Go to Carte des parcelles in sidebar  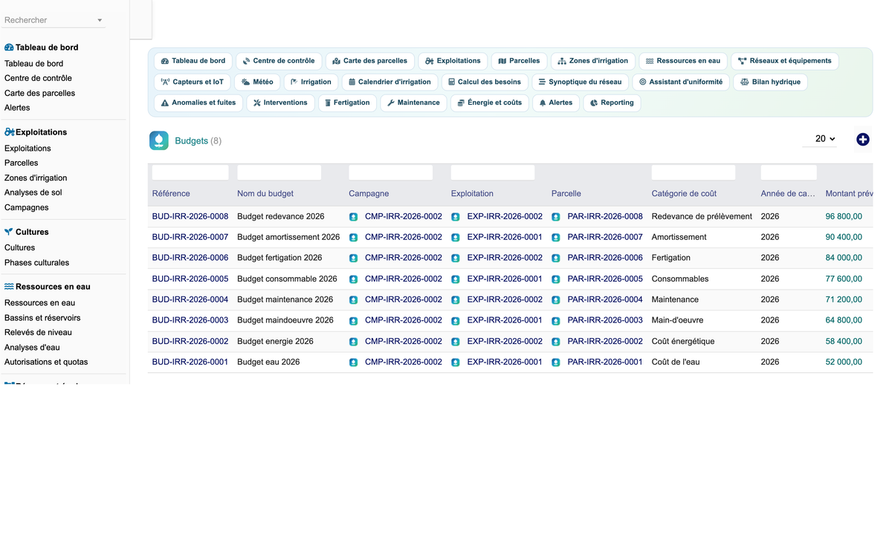39,94
